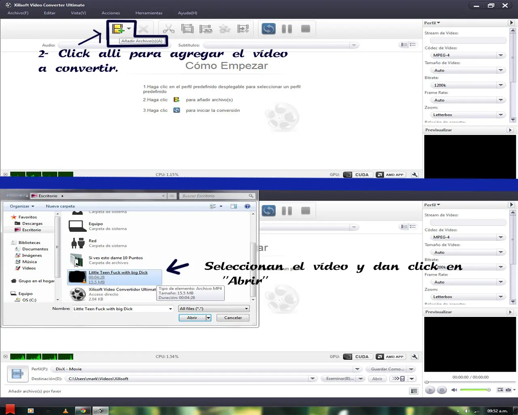The width and height of the screenshot is (518, 415).
Task: Click the Guardar Como... button
Action: (388, 369)
